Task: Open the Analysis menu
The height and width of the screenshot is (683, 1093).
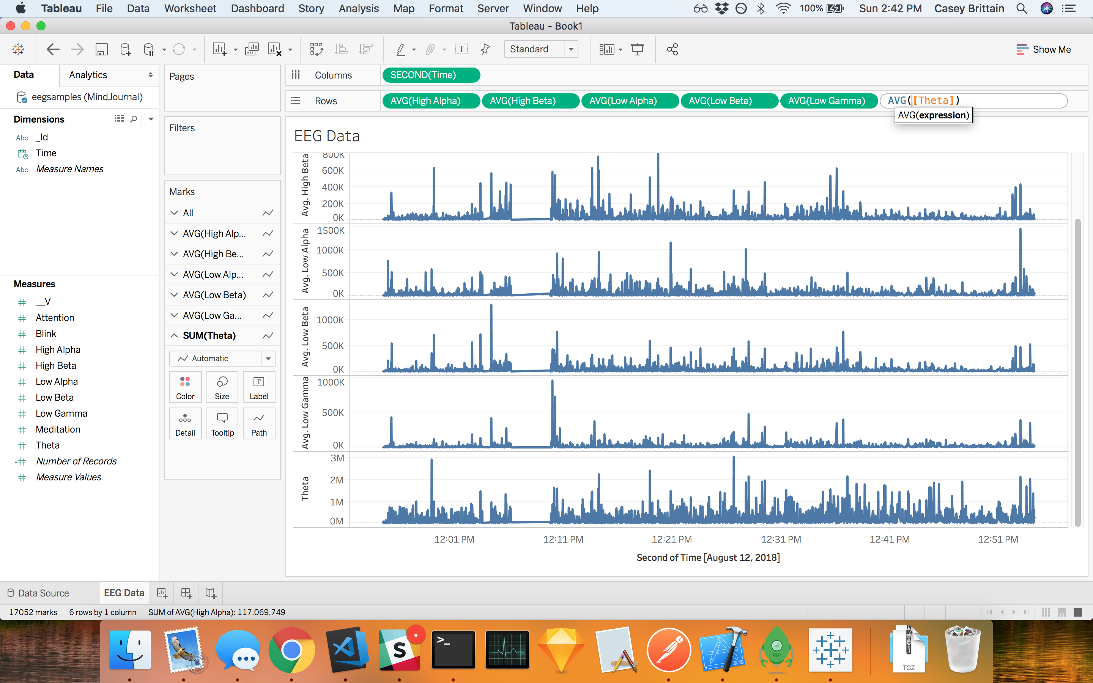Action: (x=358, y=8)
